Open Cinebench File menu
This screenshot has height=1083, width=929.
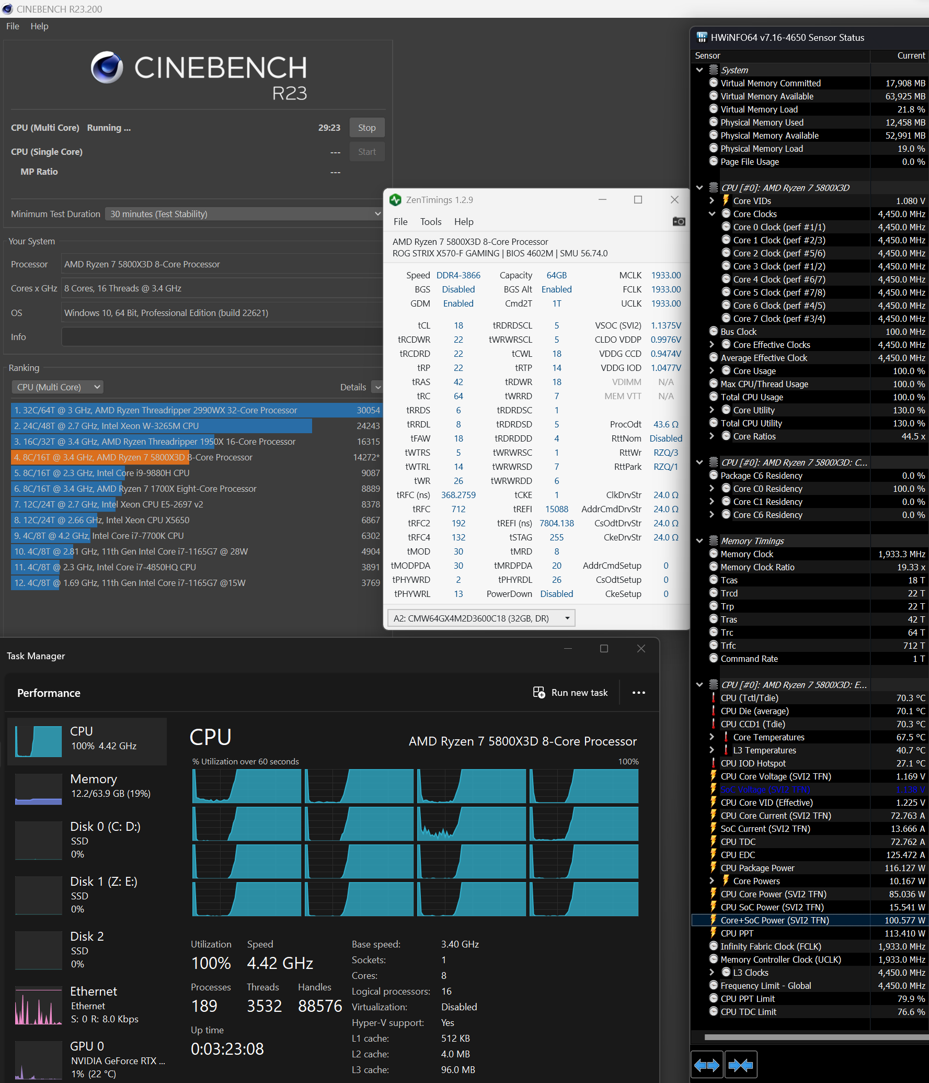13,26
